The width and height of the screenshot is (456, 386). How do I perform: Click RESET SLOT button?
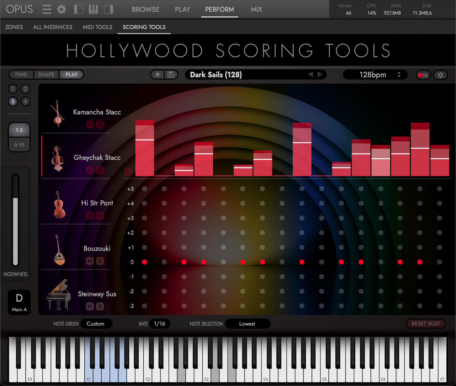pos(426,324)
